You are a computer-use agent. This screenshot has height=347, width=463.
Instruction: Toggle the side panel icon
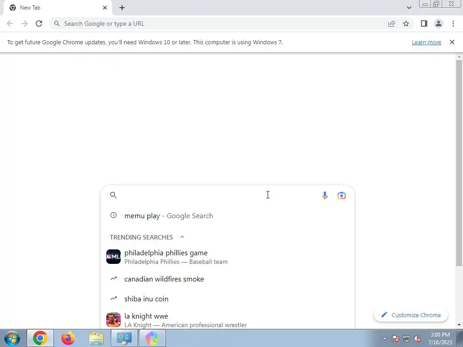[424, 23]
